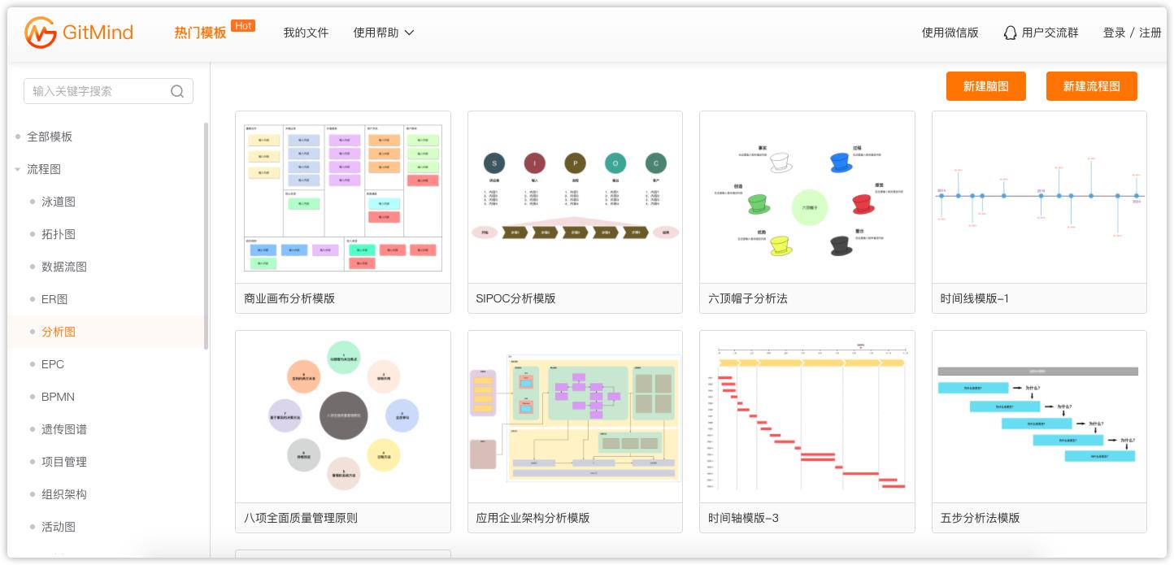Select the 组织架构 category
Image resolution: width=1174 pixels, height=565 pixels.
point(63,494)
